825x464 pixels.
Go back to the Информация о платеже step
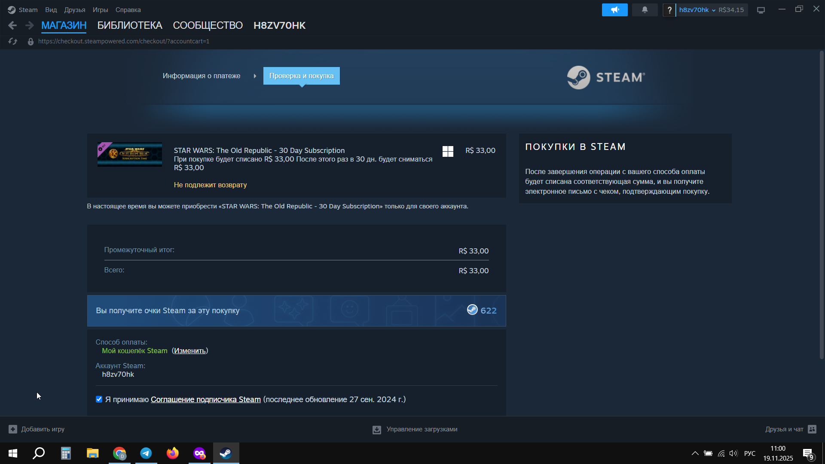[201, 76]
